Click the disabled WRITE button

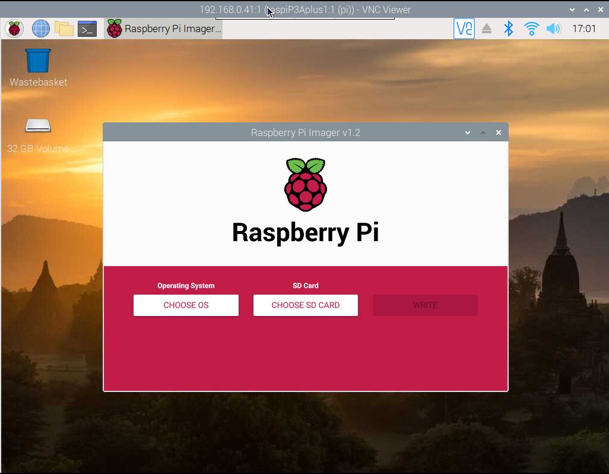click(x=425, y=305)
